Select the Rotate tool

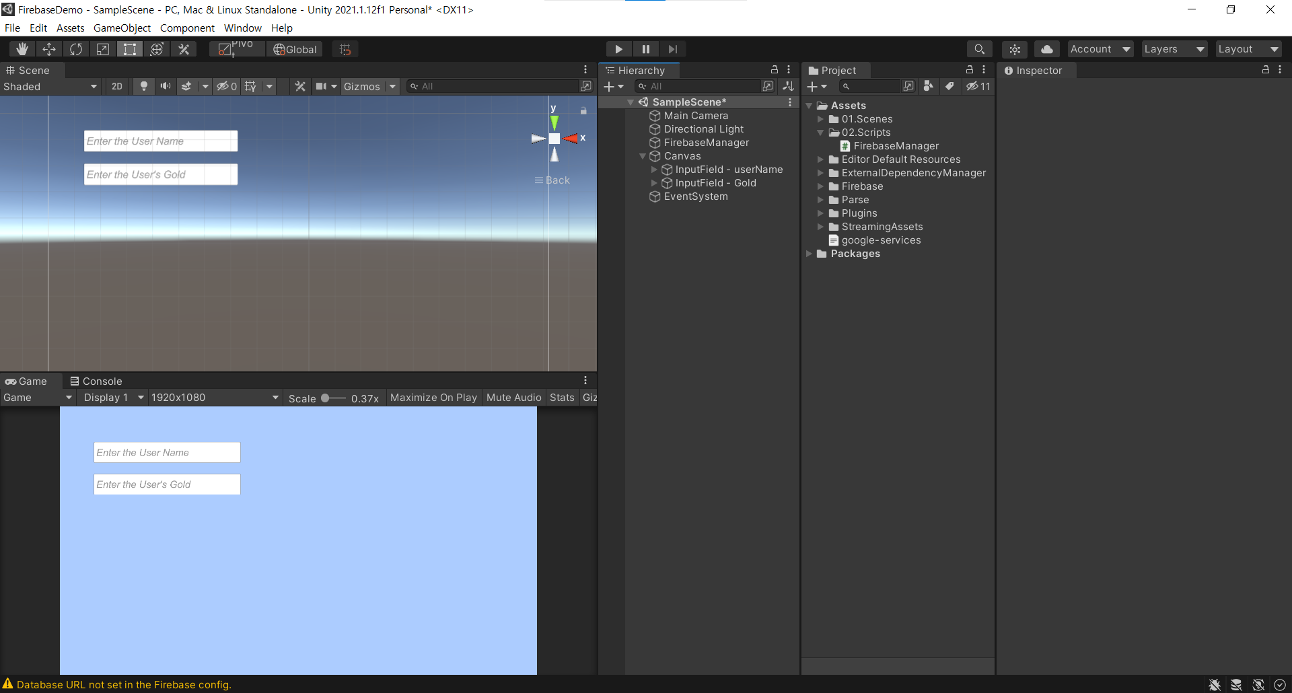[x=76, y=49]
